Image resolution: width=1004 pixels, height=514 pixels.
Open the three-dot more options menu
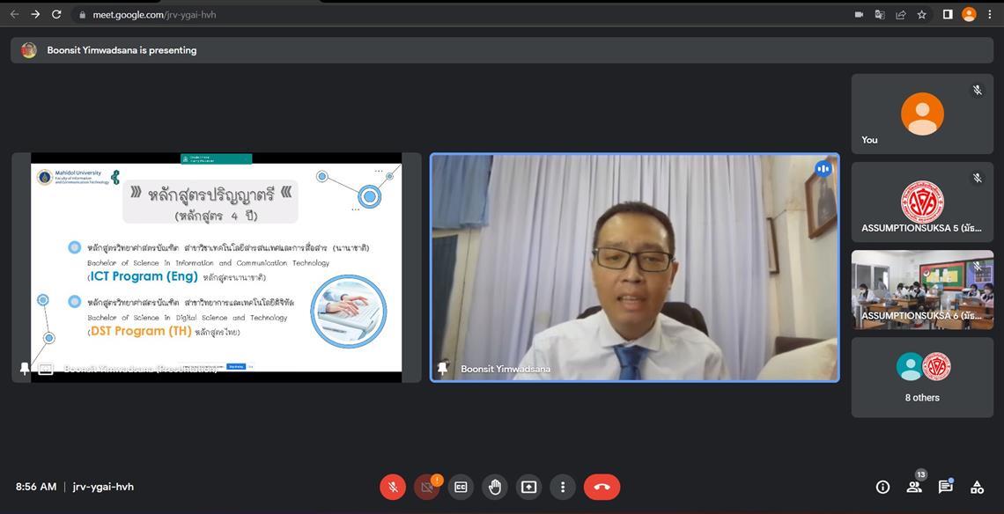563,487
